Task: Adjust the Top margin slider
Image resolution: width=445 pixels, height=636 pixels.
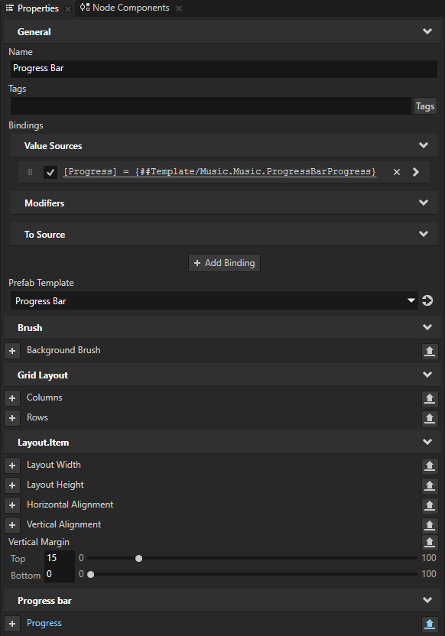Action: (x=138, y=558)
